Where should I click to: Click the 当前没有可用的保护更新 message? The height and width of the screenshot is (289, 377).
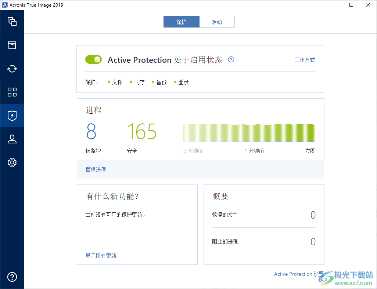click(x=115, y=215)
